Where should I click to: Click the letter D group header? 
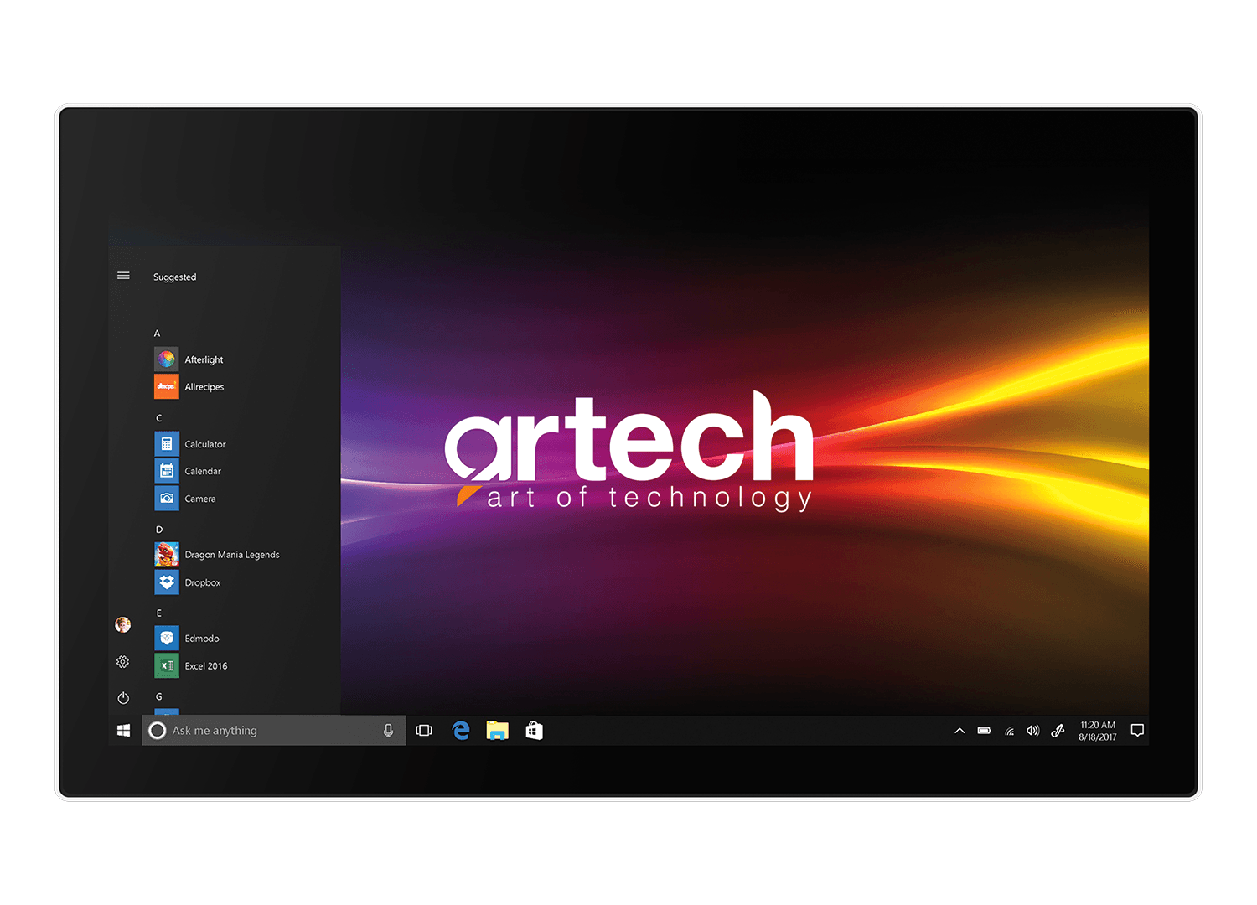159,530
